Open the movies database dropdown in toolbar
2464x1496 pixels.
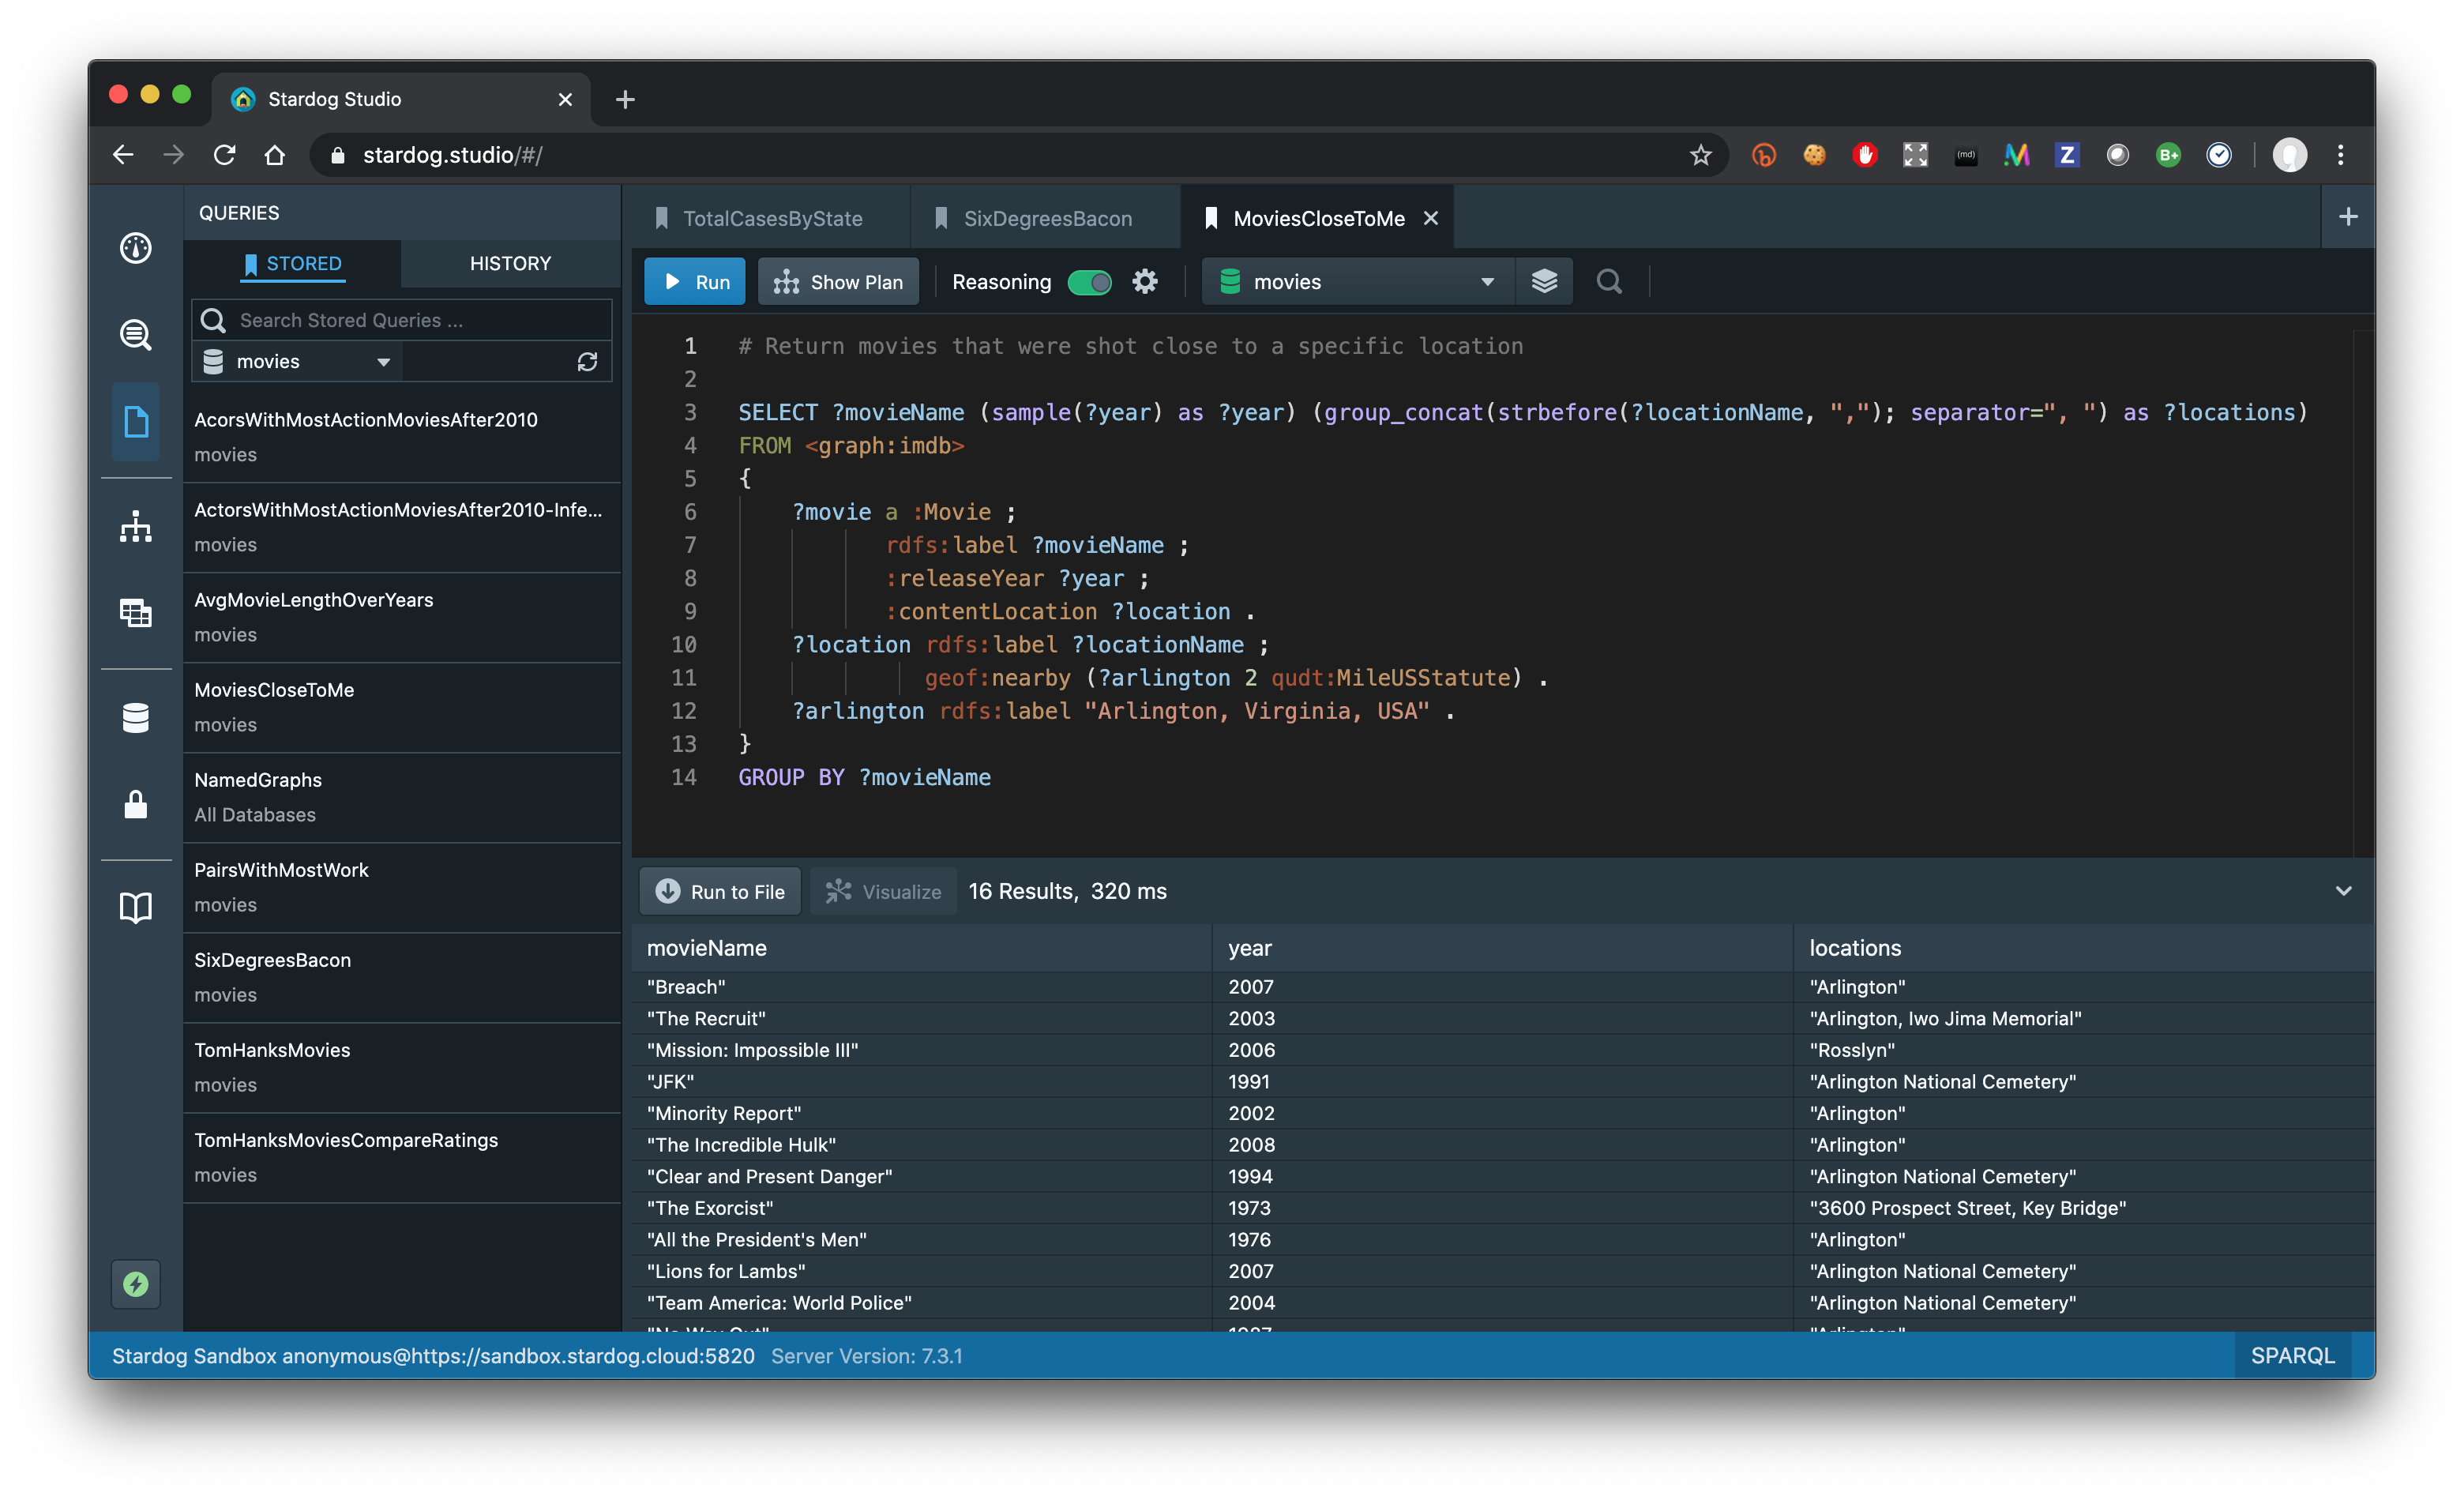pos(1356,281)
